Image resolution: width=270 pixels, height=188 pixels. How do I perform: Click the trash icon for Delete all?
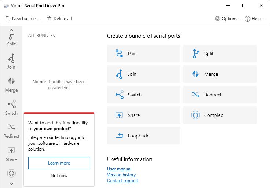(50, 19)
